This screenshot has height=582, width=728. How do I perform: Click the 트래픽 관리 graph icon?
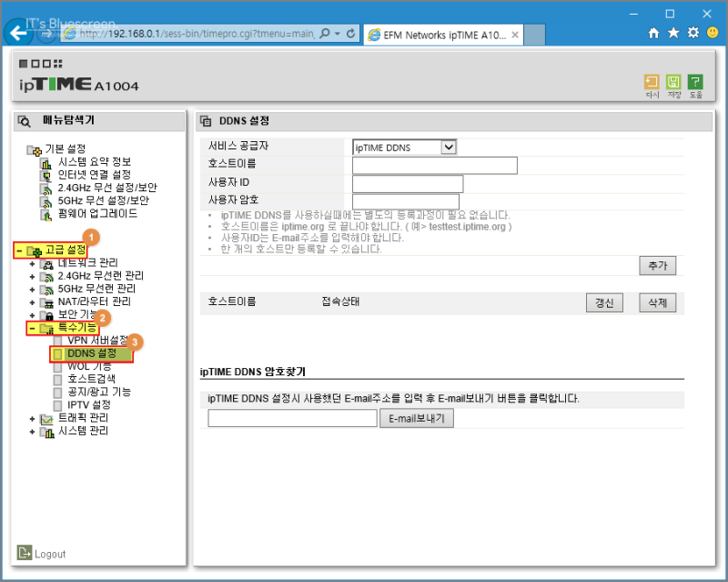(47, 419)
